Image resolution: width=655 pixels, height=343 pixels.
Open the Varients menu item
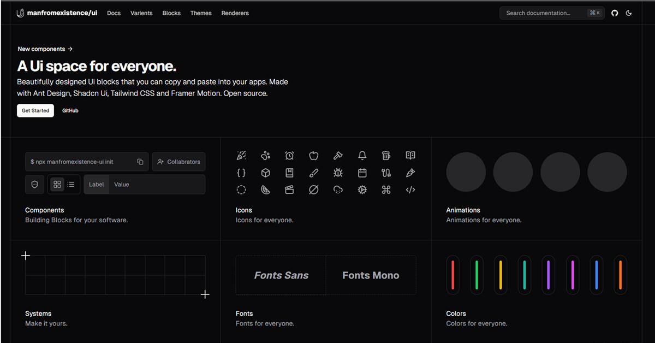click(x=141, y=13)
